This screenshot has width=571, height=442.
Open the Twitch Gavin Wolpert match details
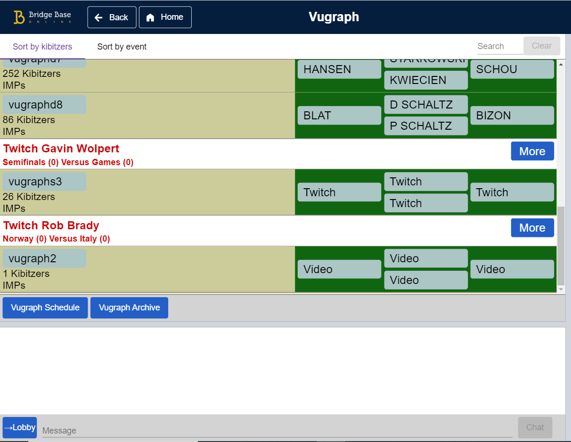click(61, 148)
